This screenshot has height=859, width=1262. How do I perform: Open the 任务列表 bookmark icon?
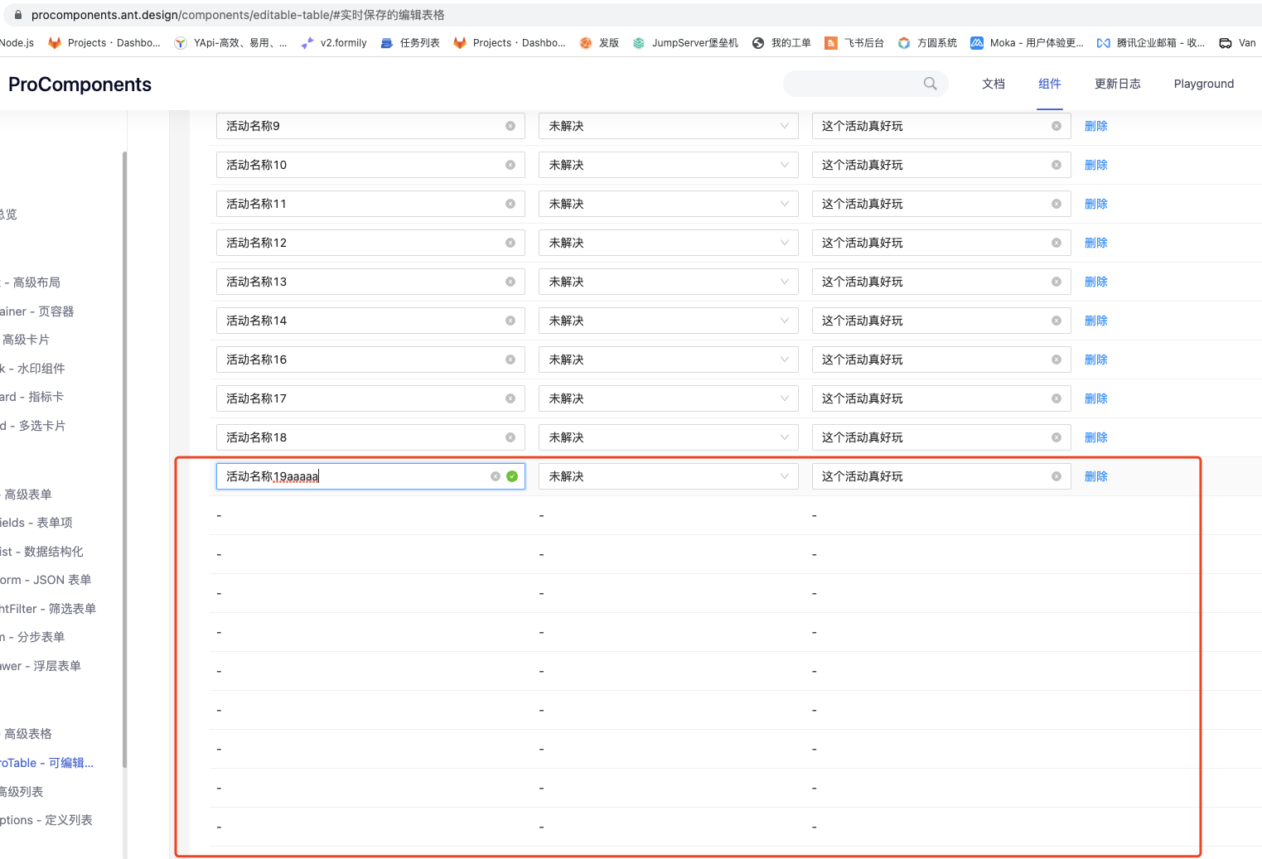click(387, 42)
